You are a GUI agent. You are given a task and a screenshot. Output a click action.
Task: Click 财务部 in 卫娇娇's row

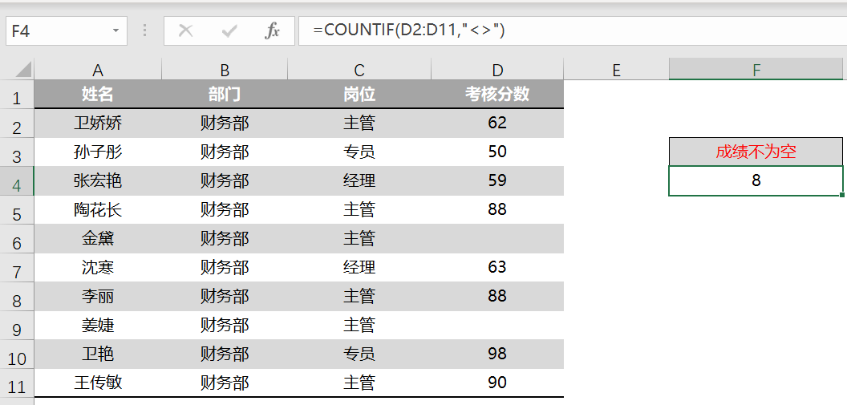(x=225, y=124)
